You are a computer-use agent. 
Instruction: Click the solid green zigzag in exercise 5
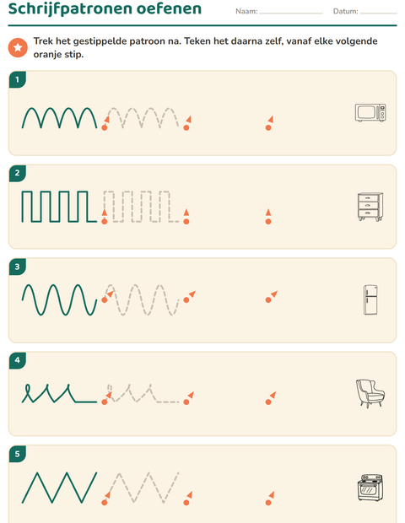(59, 488)
